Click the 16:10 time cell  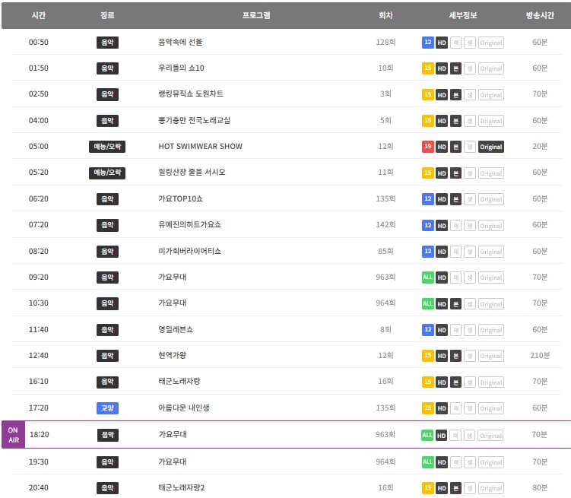tap(38, 382)
